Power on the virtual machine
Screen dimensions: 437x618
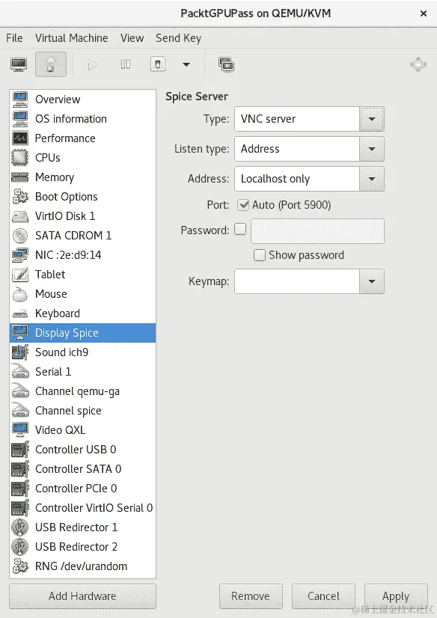click(92, 64)
